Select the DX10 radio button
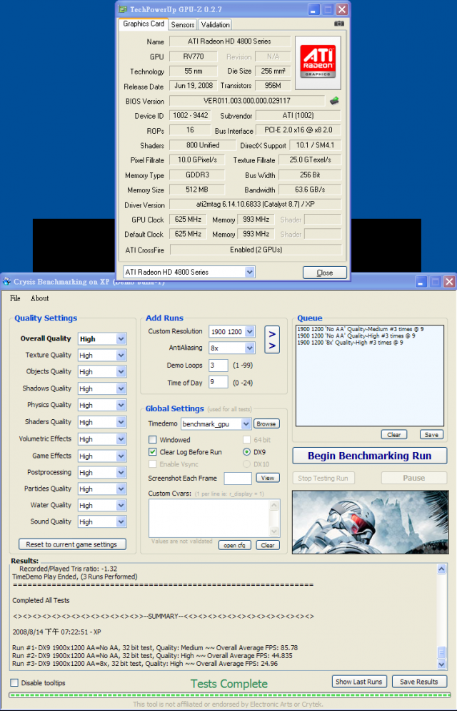 pos(246,464)
